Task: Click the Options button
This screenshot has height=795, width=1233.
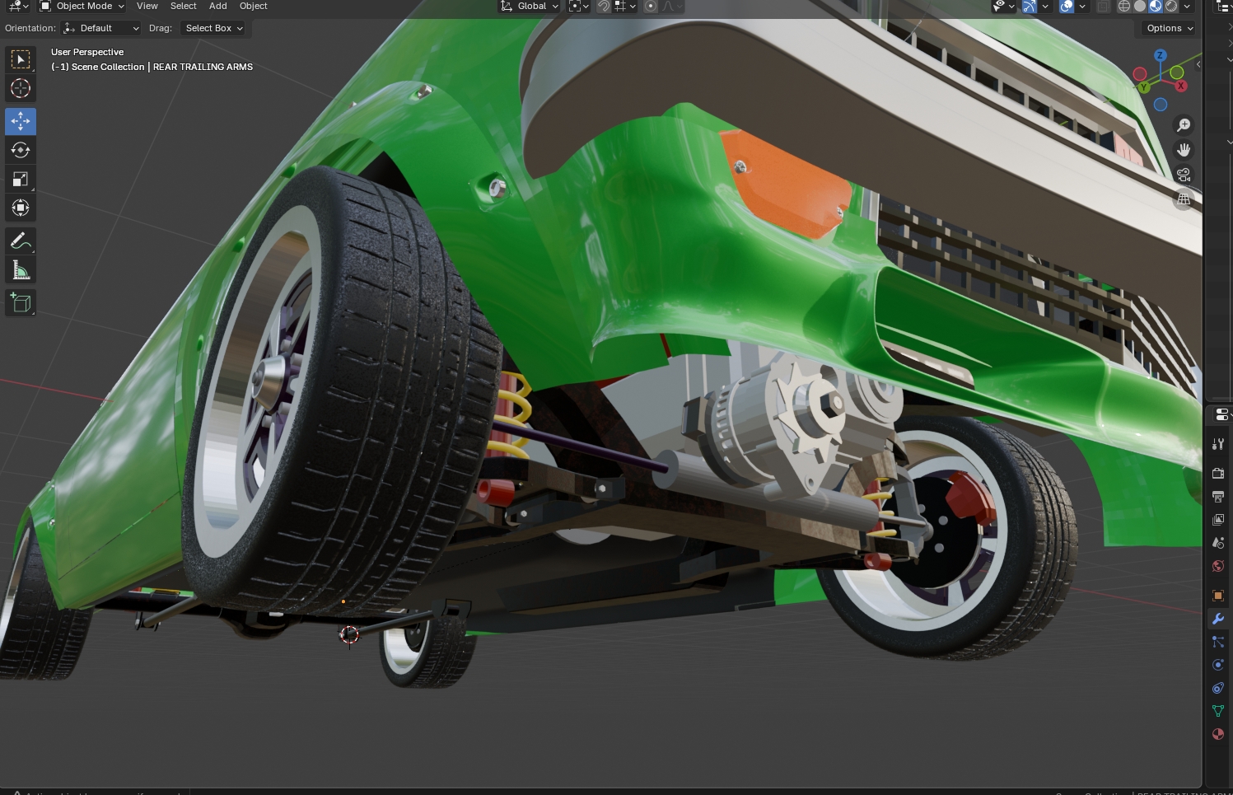Action: coord(1169,28)
